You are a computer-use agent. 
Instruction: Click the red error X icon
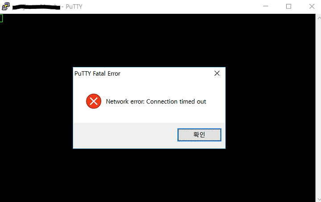94,101
